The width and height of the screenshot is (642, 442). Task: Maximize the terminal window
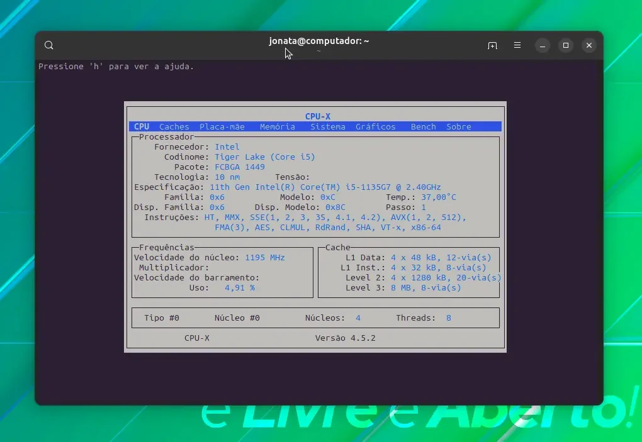click(x=565, y=45)
